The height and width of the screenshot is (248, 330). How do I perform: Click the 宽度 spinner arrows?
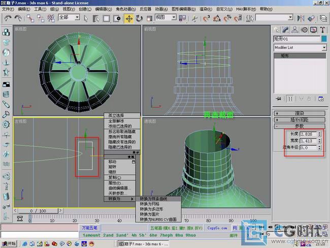(x=319, y=141)
